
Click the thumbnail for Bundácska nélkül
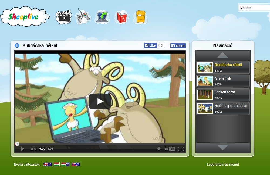coord(205,67)
